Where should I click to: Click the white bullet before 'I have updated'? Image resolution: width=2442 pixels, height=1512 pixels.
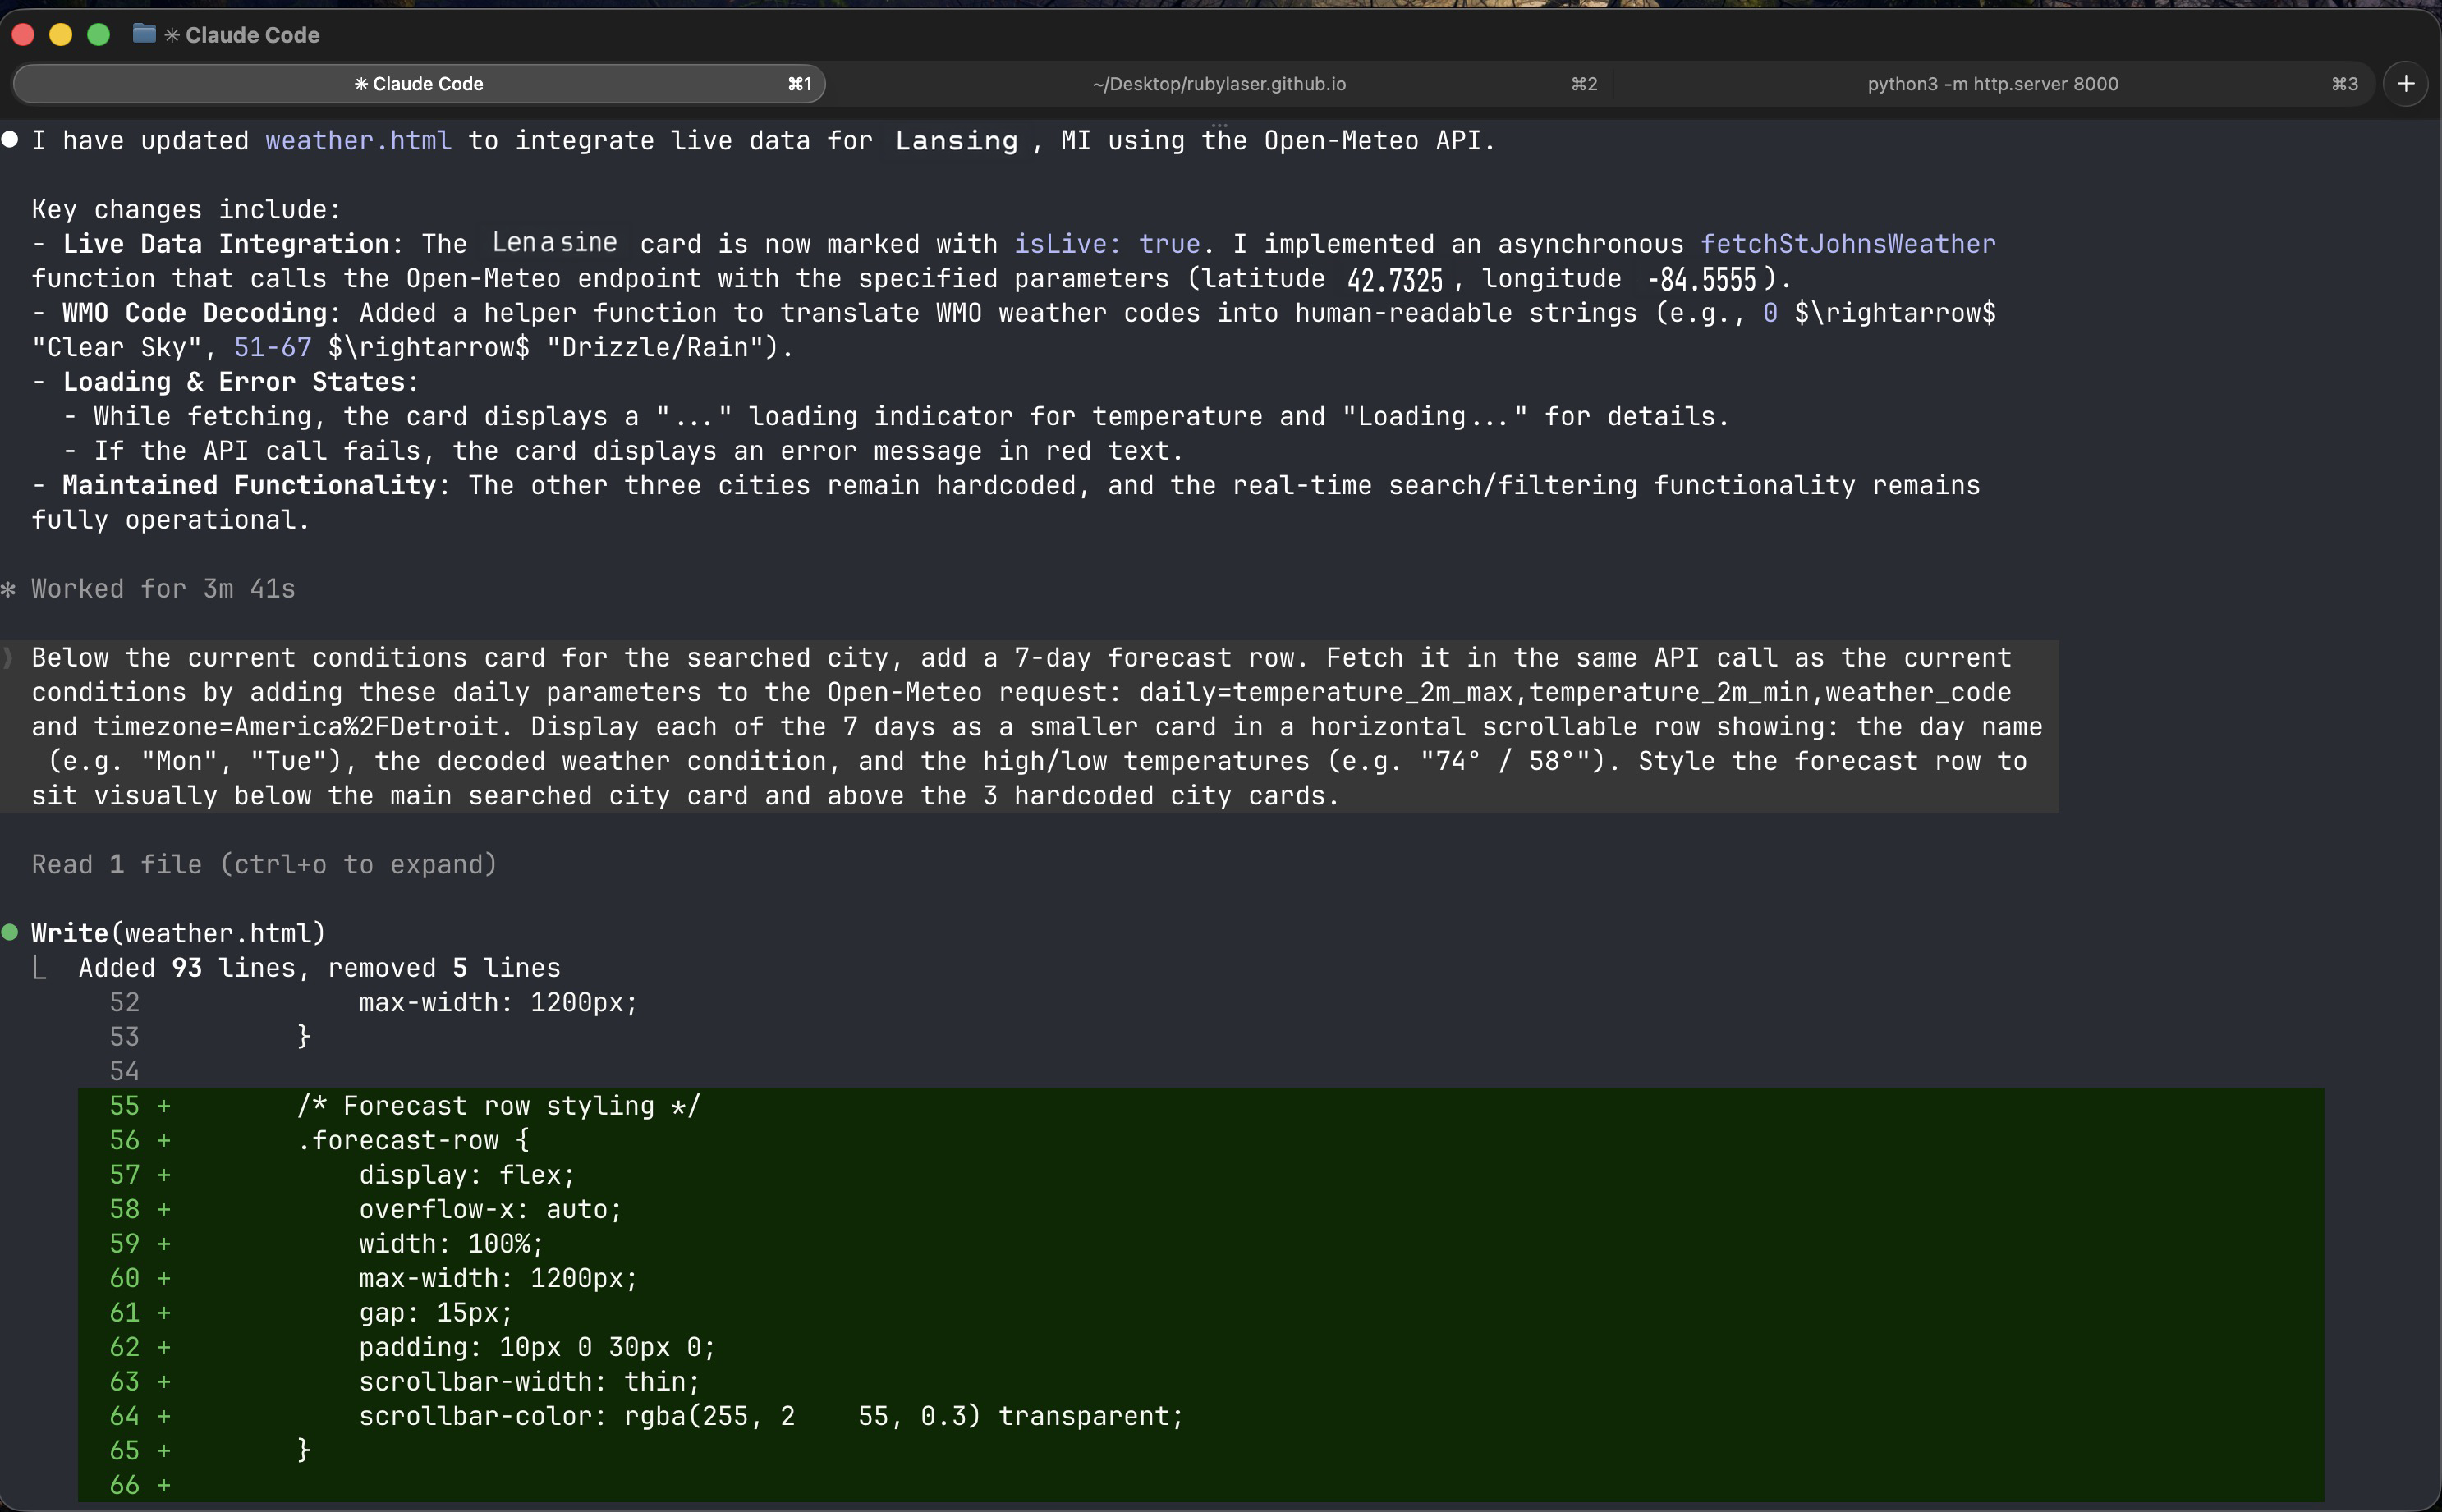10,139
